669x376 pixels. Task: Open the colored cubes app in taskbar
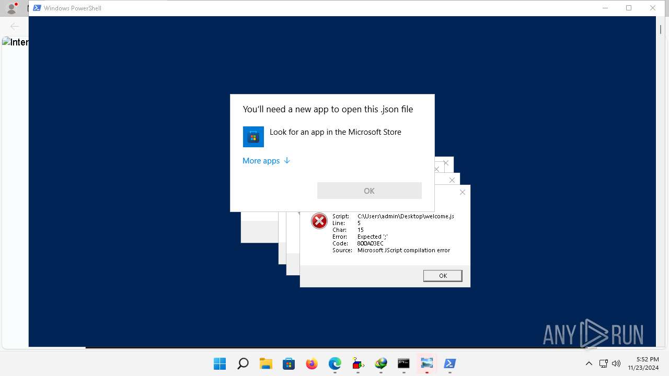(358, 363)
